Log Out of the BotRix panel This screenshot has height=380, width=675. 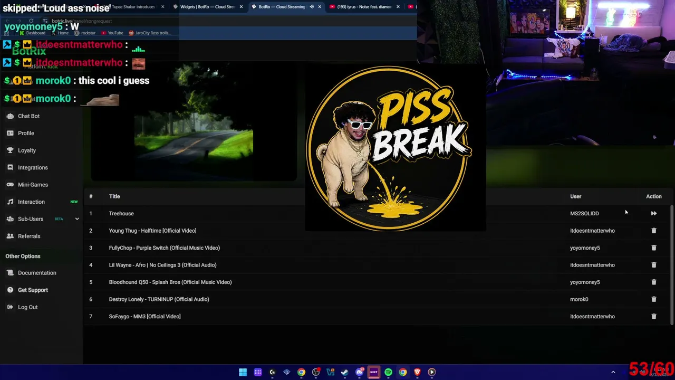(27, 307)
